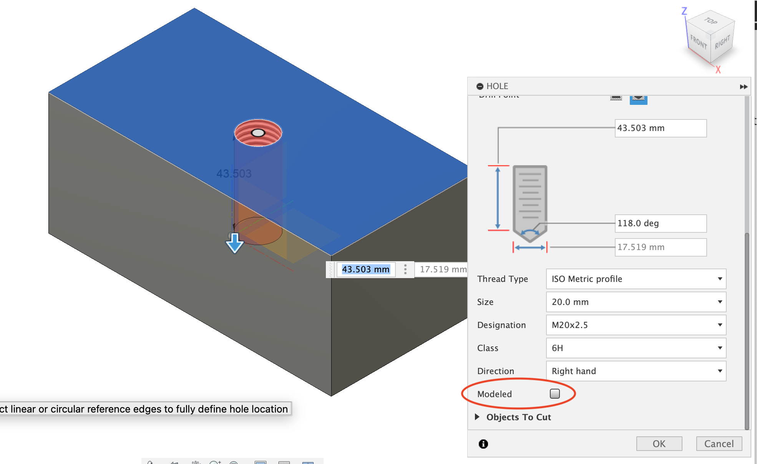
Task: Open the Viewports icon
Action: [x=307, y=462]
